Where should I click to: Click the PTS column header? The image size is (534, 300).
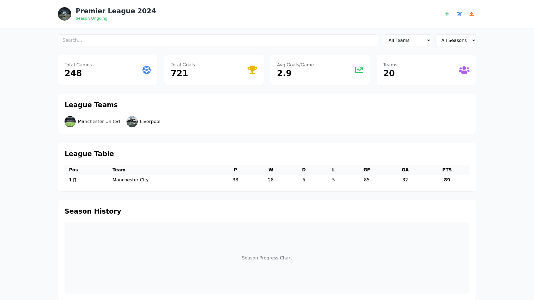coord(447,170)
